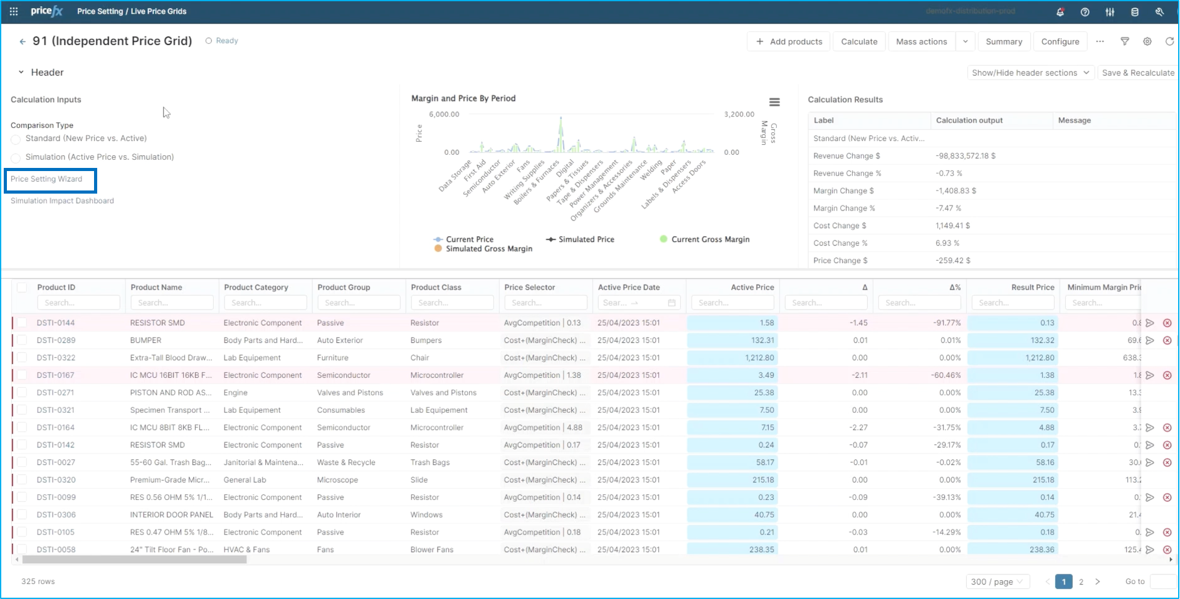Open Show/Hide header sections dropdown

click(x=1030, y=73)
